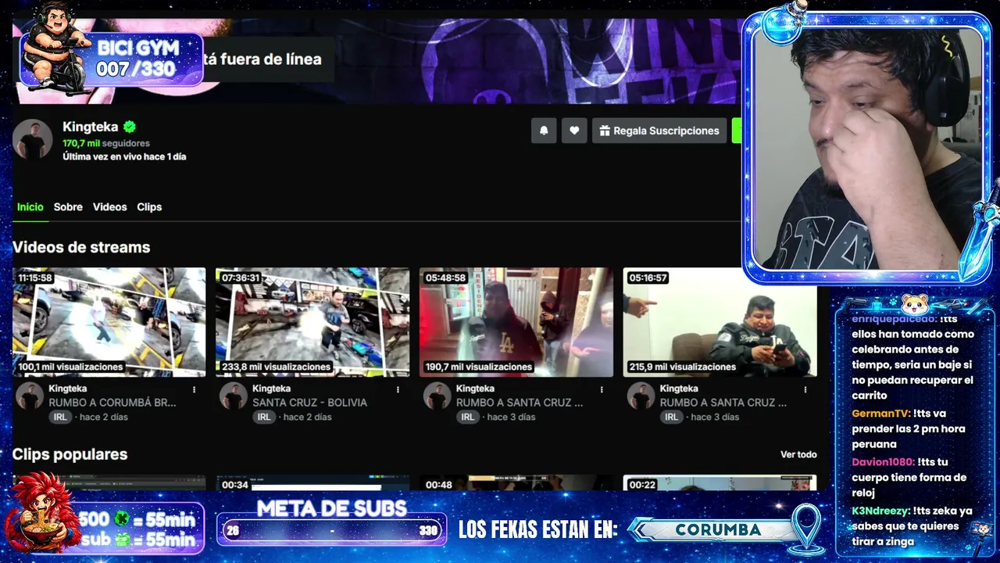The width and height of the screenshot is (1000, 563).
Task: Open the Kingteka channel profile avatar
Action: pos(33,141)
